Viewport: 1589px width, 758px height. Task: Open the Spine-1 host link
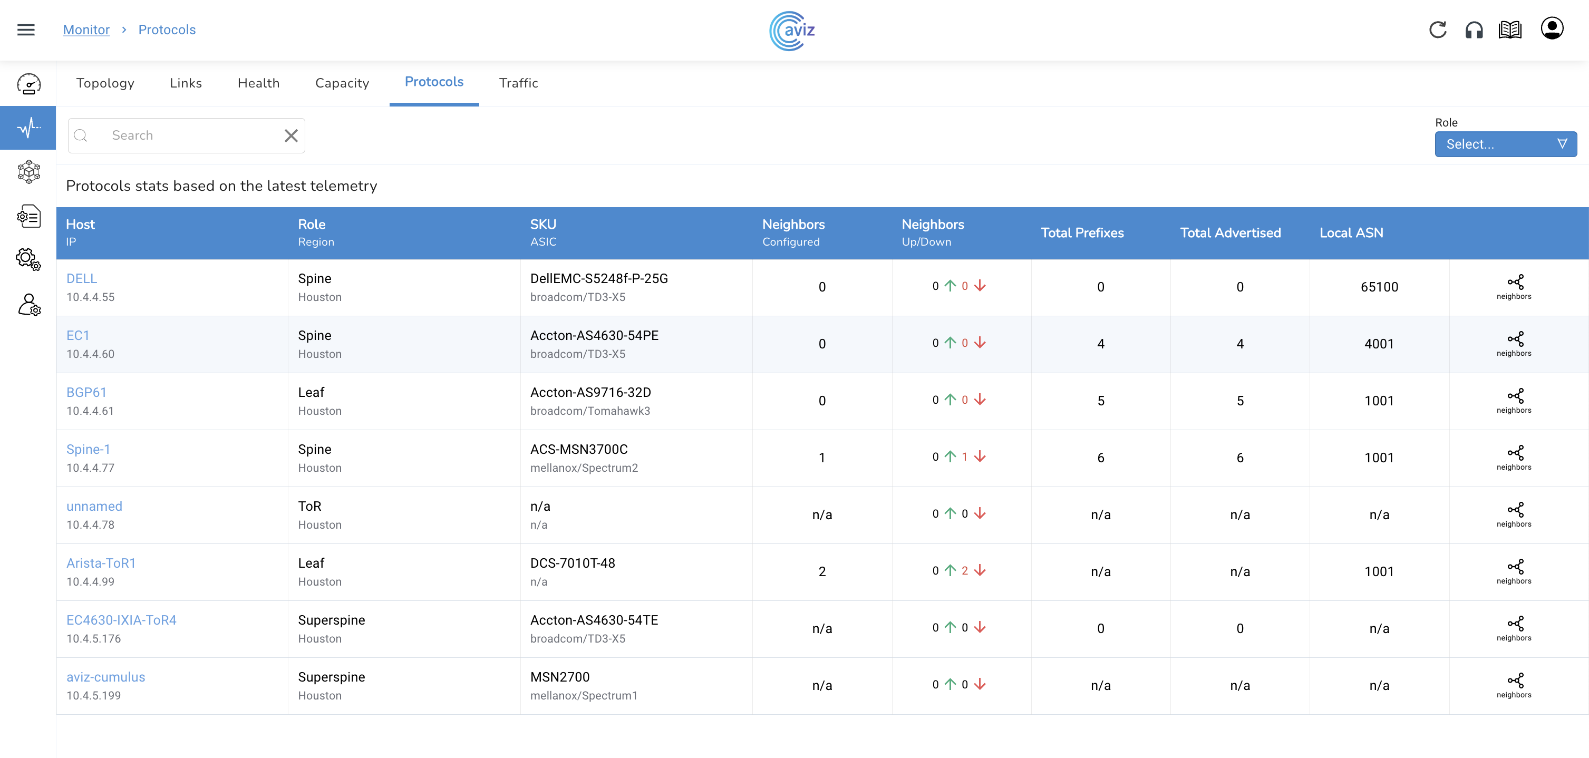[88, 449]
